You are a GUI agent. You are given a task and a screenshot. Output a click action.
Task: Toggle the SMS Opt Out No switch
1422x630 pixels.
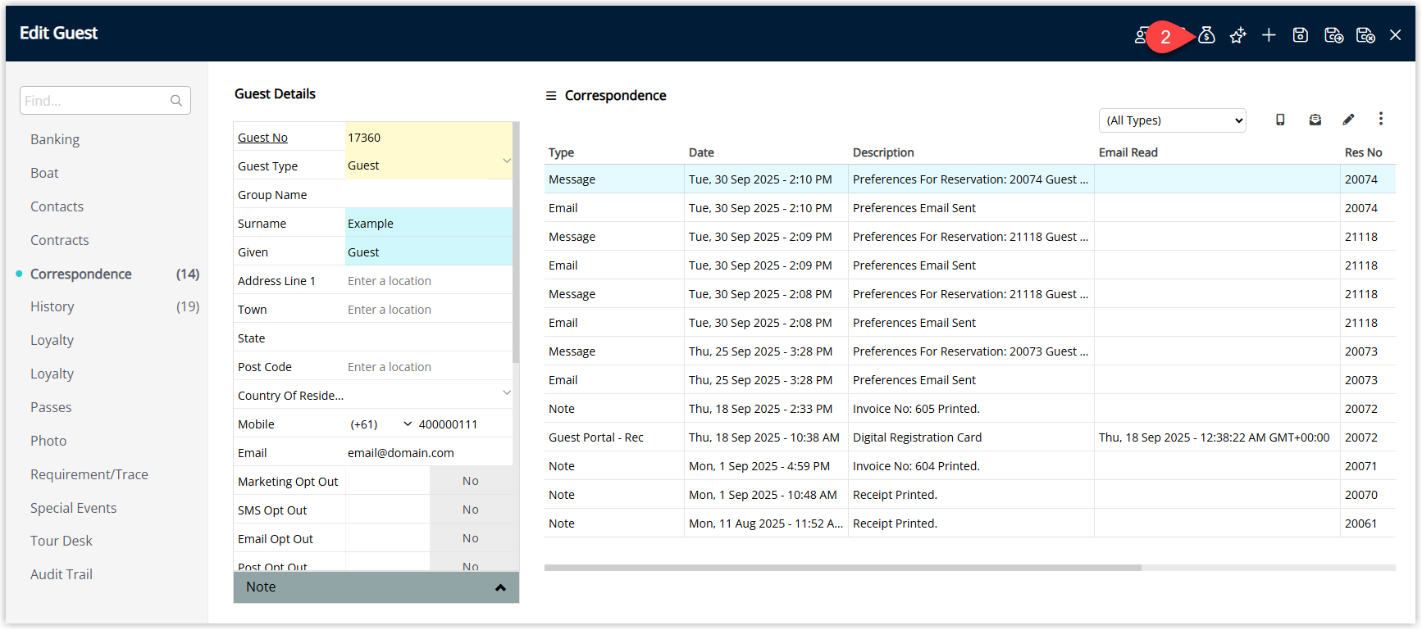471,510
